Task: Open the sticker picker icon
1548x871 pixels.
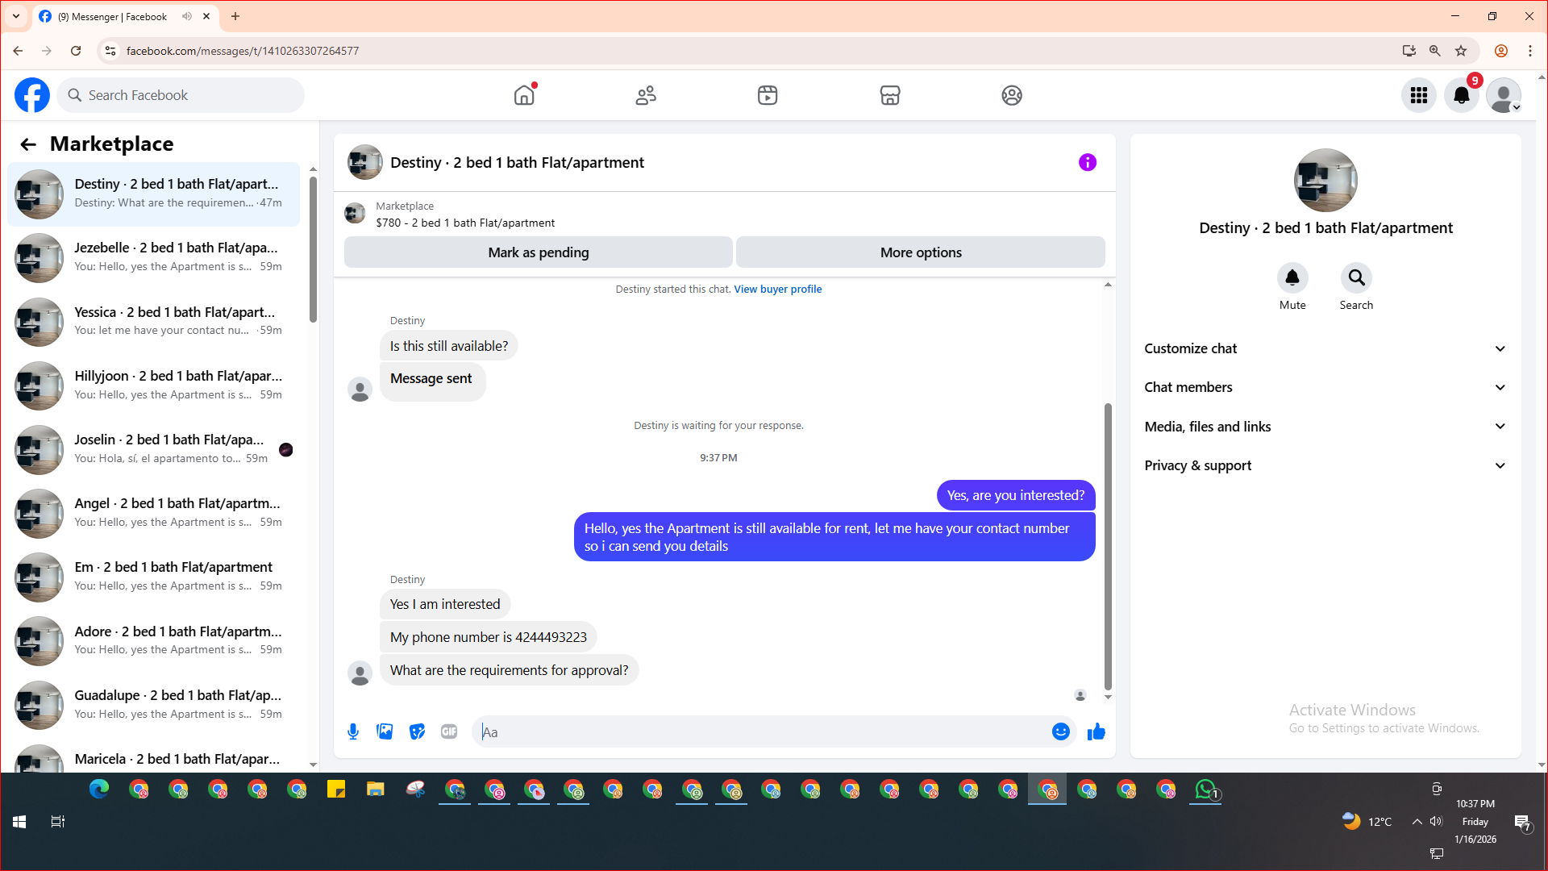Action: [x=417, y=731]
